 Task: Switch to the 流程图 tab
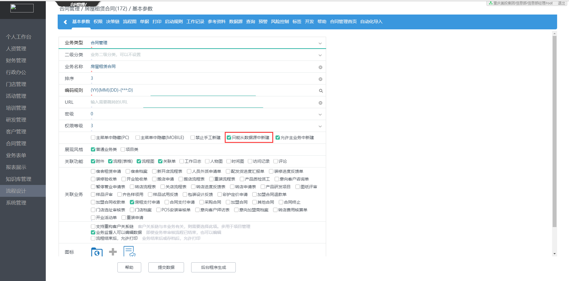pos(130,22)
